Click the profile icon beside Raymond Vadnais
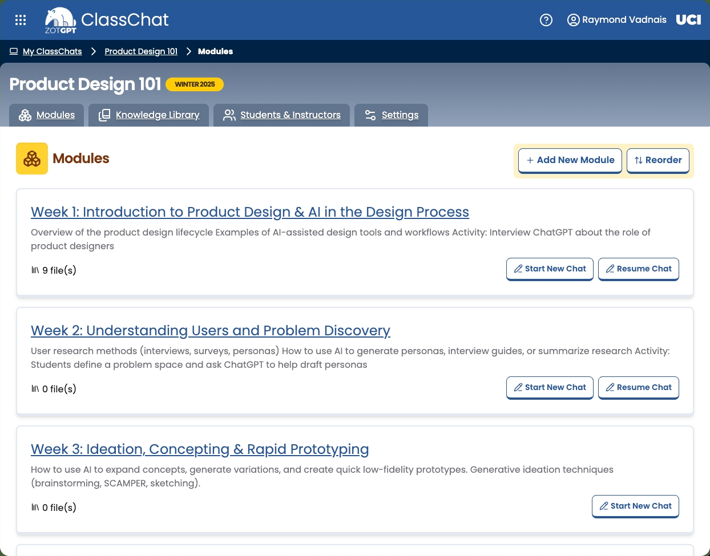The height and width of the screenshot is (556, 710). (573, 20)
